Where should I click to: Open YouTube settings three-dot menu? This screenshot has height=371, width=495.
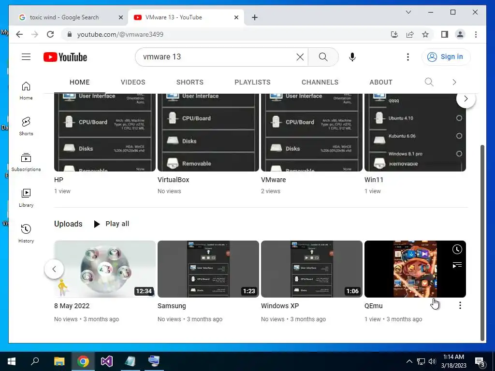[408, 57]
